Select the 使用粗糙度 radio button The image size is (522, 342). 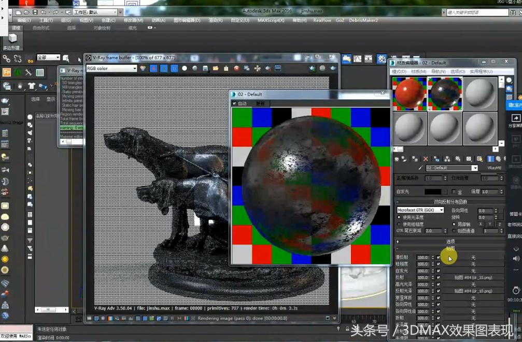[x=399, y=224]
